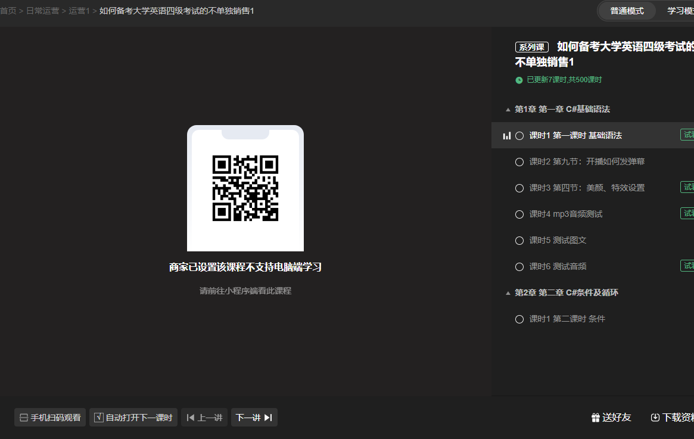Click the QR code for mobile viewing

pos(245,188)
